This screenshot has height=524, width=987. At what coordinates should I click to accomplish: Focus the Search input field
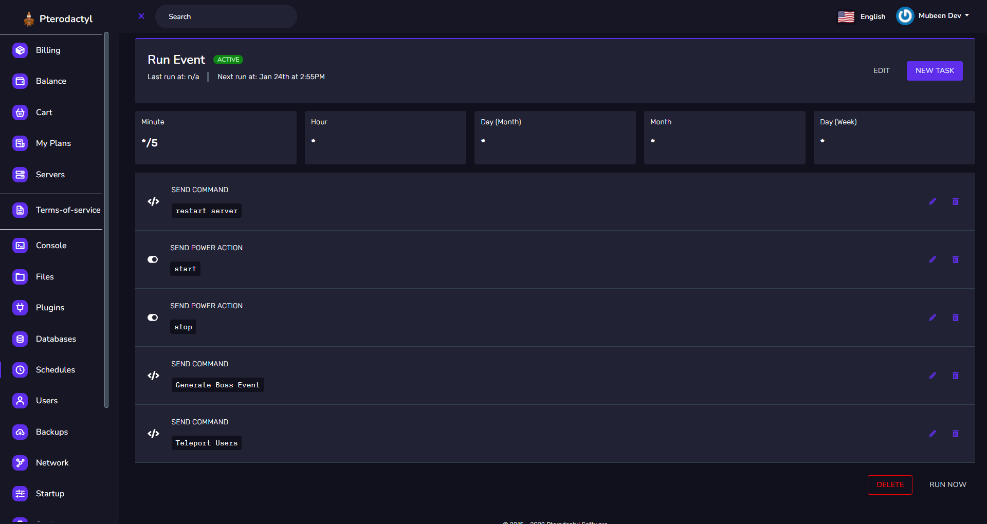pos(226,16)
